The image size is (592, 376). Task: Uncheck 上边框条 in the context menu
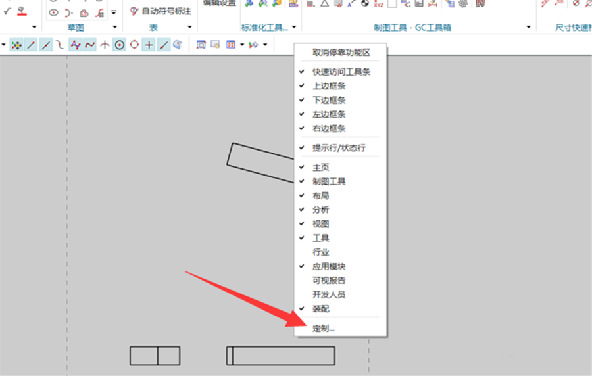(340, 86)
